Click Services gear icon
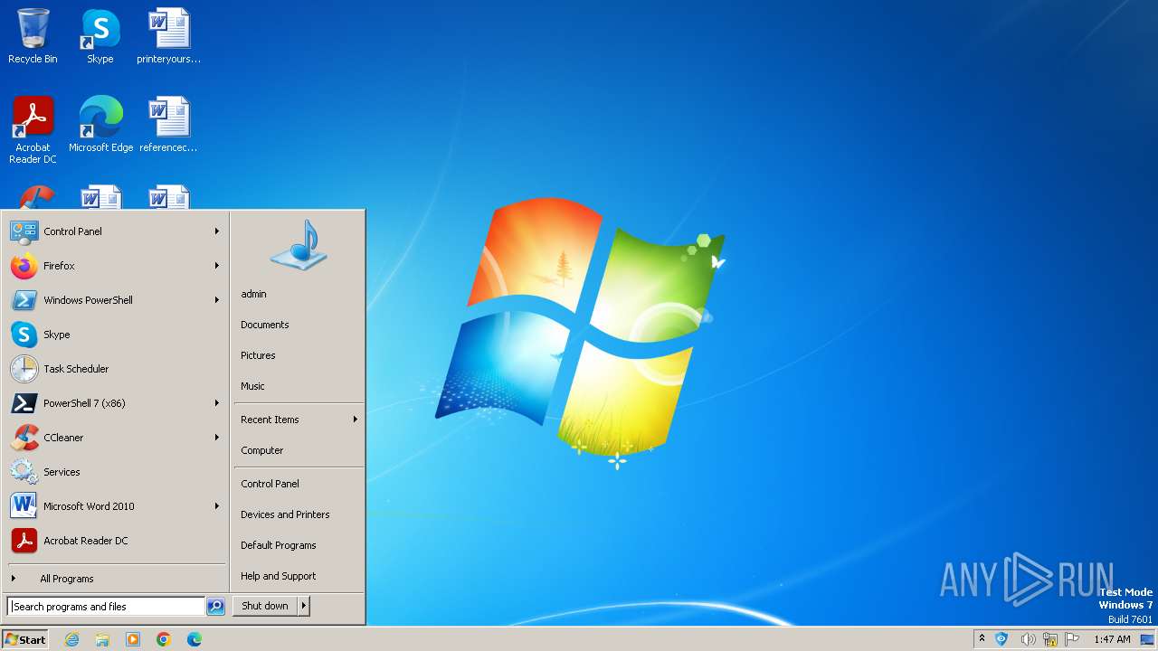The height and width of the screenshot is (651, 1158). click(24, 472)
